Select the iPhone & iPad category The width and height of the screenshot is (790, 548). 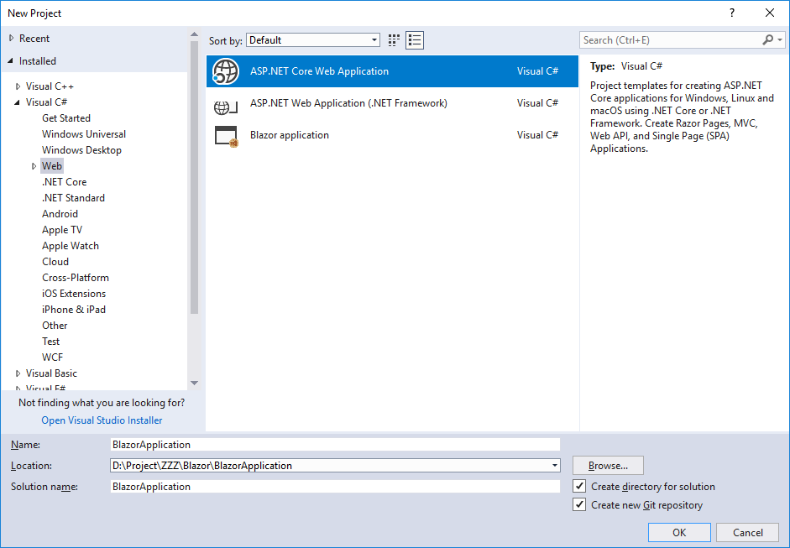(74, 310)
